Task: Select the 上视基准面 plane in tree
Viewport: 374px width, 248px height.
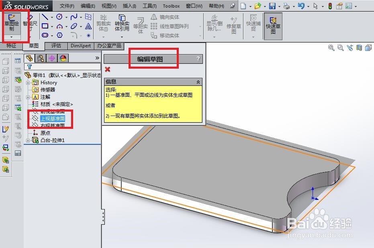Action: [54, 118]
